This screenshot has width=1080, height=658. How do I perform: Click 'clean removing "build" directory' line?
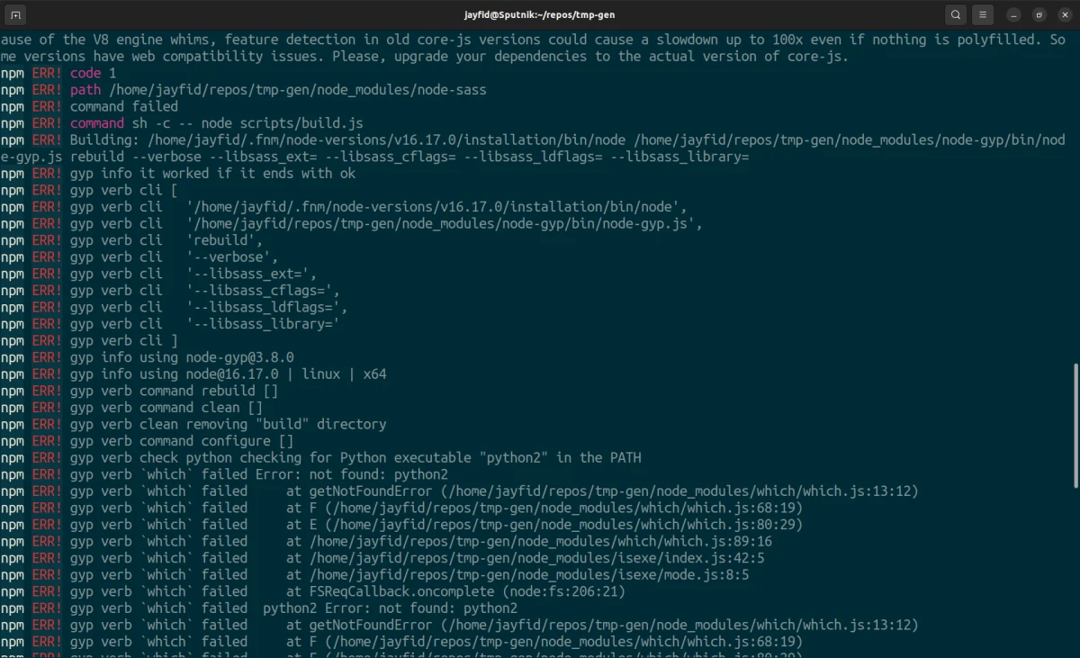[193, 424]
